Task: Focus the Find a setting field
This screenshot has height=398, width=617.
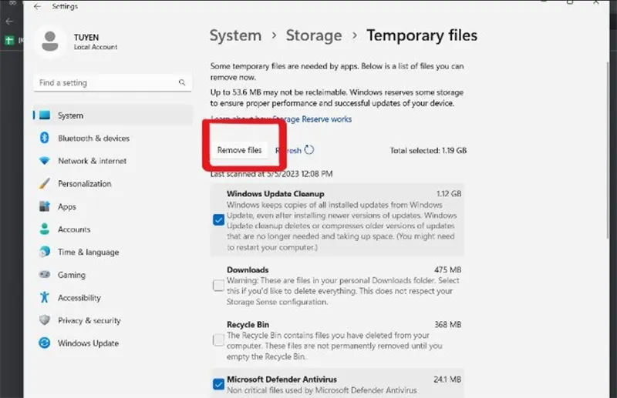Action: [113, 82]
